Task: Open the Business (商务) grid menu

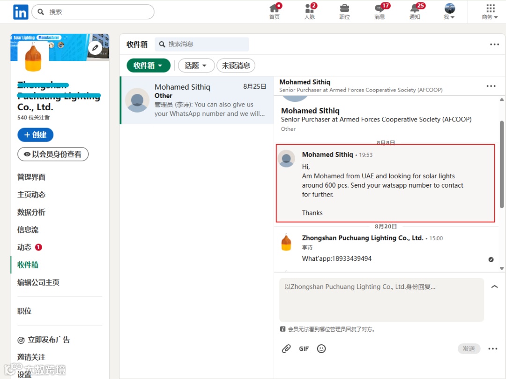Action: [x=490, y=11]
